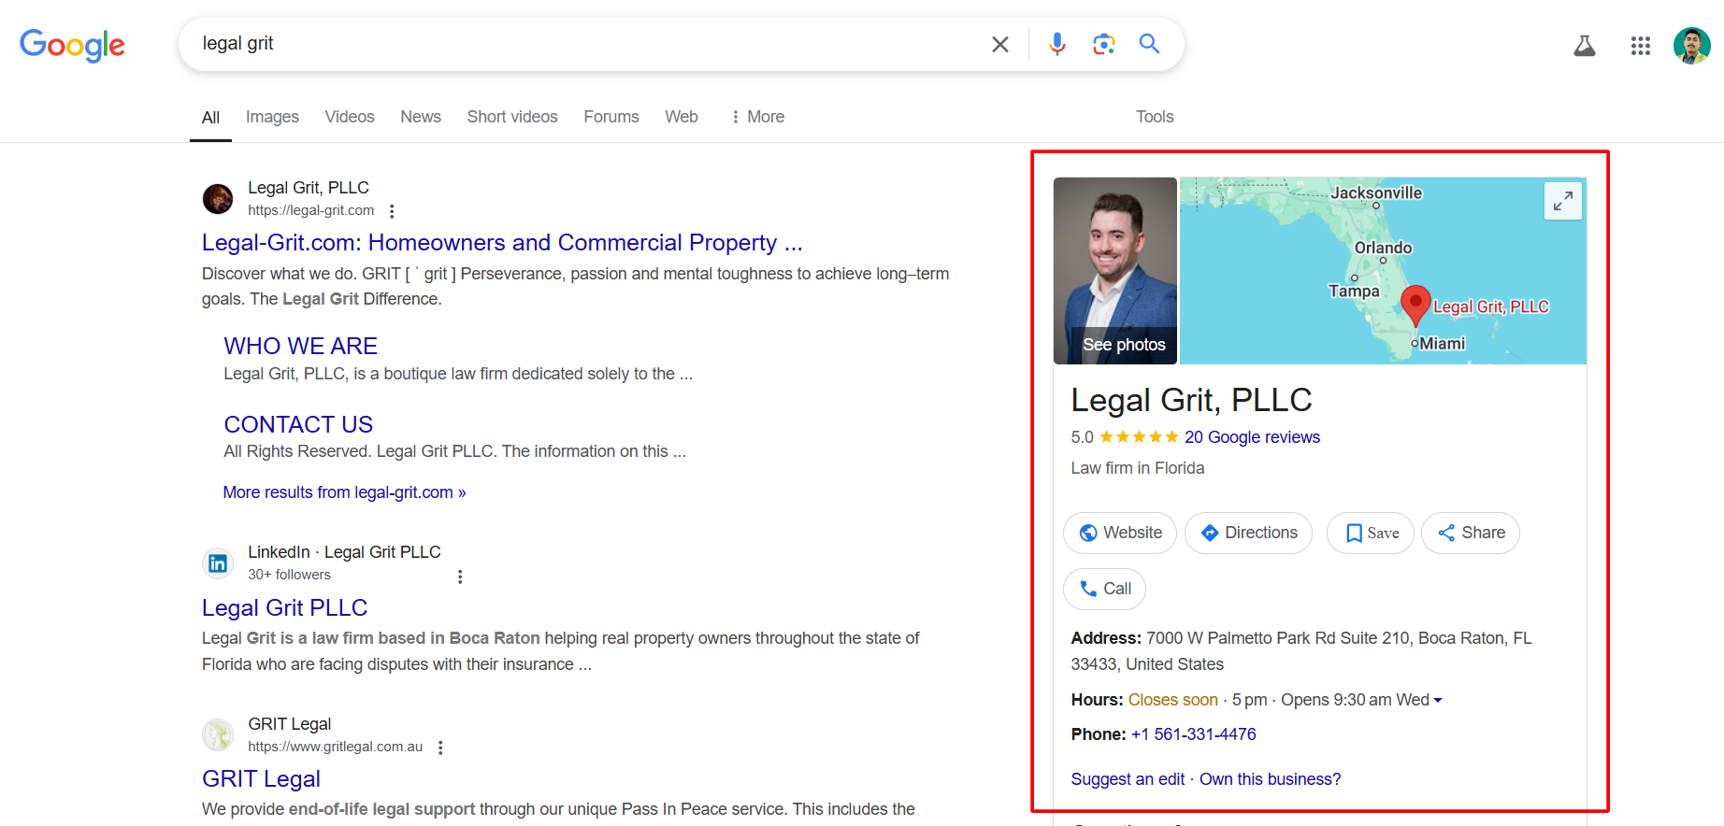
Task: Save Legal Grit, PLLC
Action: 1371,533
